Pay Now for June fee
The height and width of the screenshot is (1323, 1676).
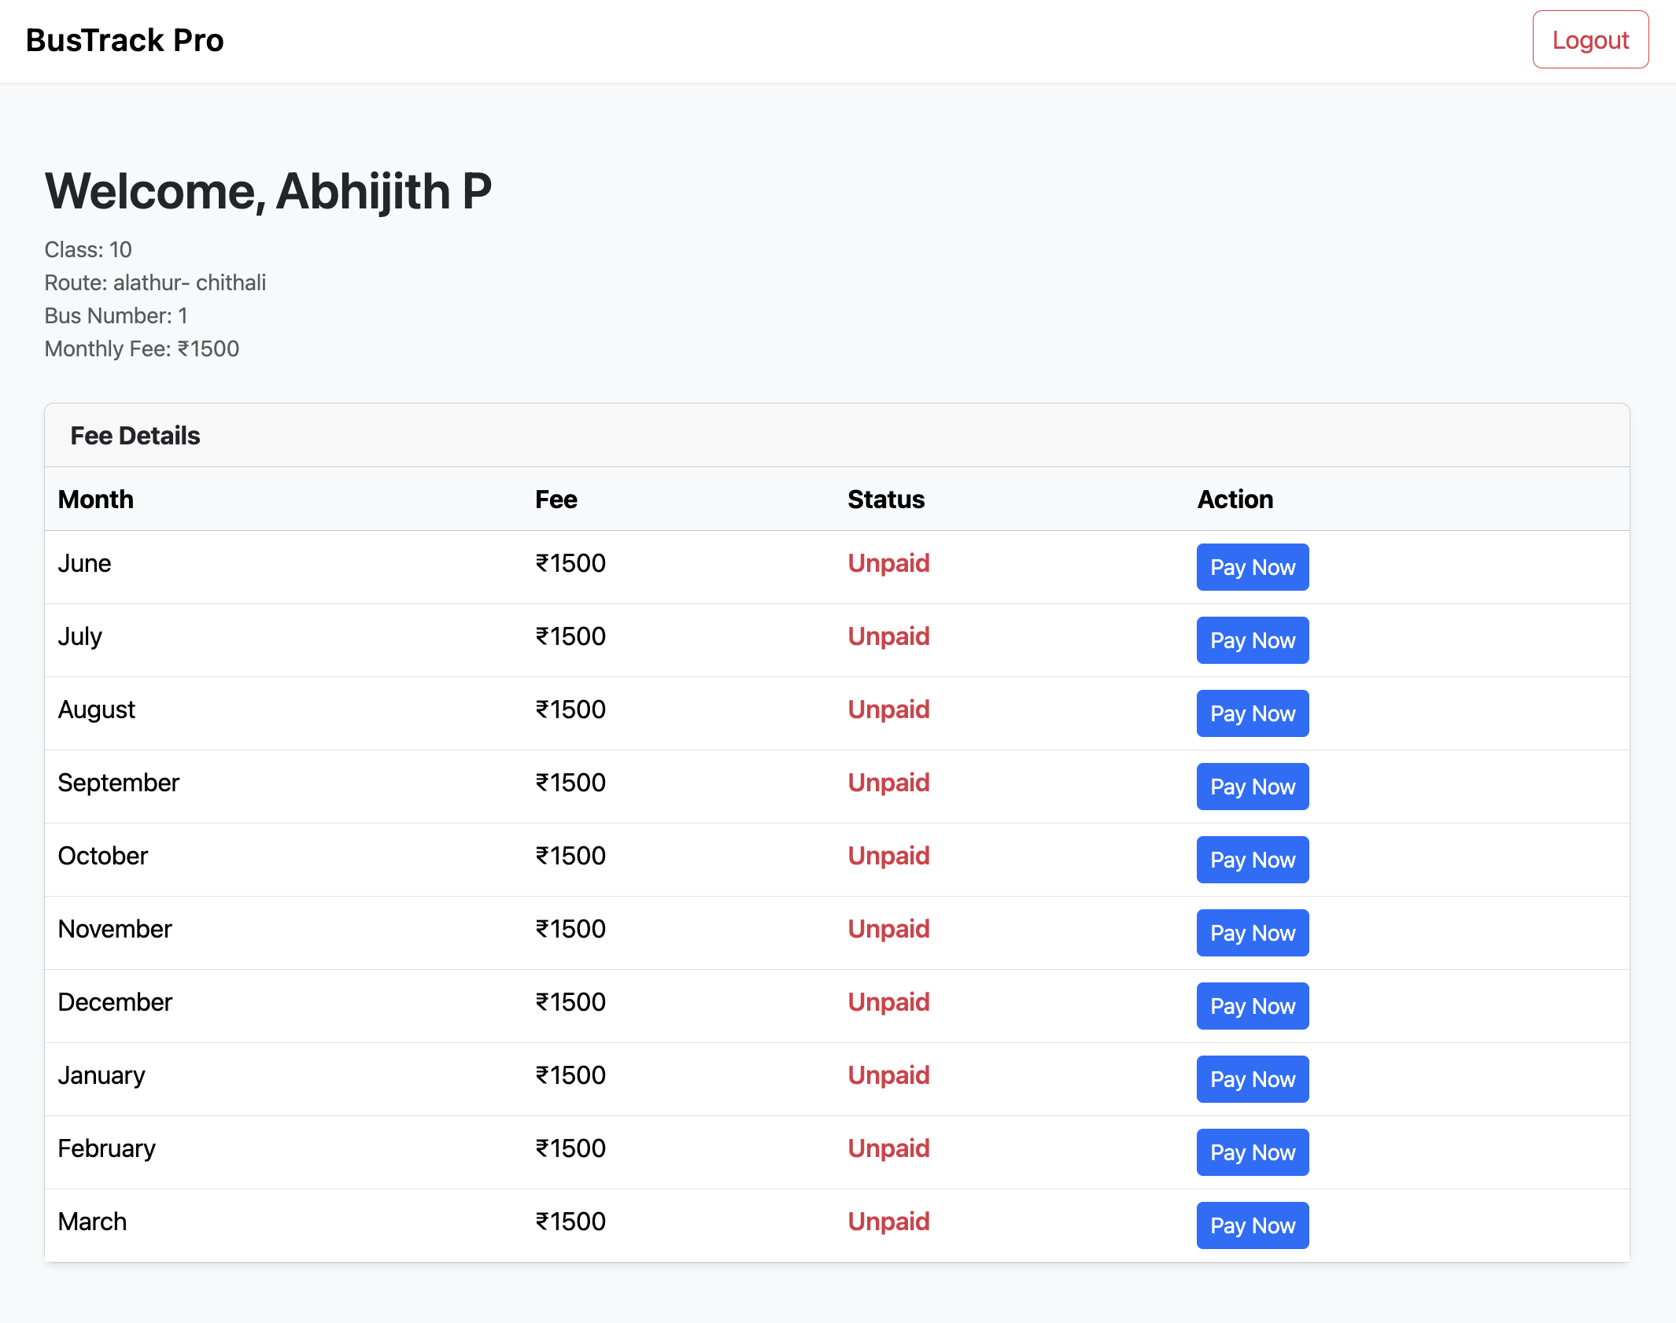click(1252, 567)
